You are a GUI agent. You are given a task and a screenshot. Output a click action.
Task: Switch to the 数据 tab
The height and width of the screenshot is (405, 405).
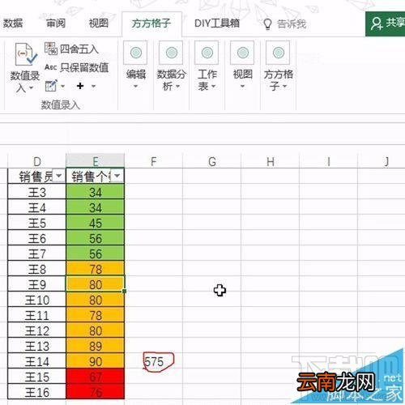pos(13,23)
